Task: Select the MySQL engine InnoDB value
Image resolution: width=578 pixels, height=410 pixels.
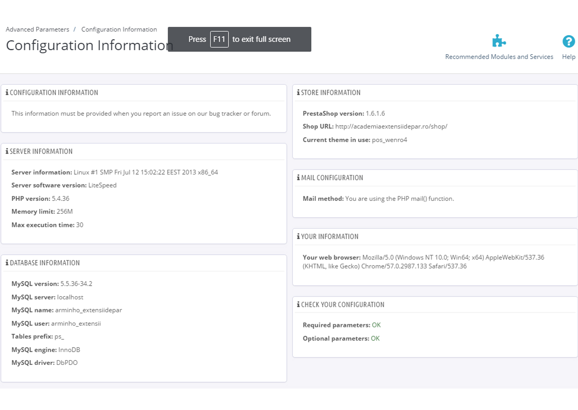Action: pos(69,350)
